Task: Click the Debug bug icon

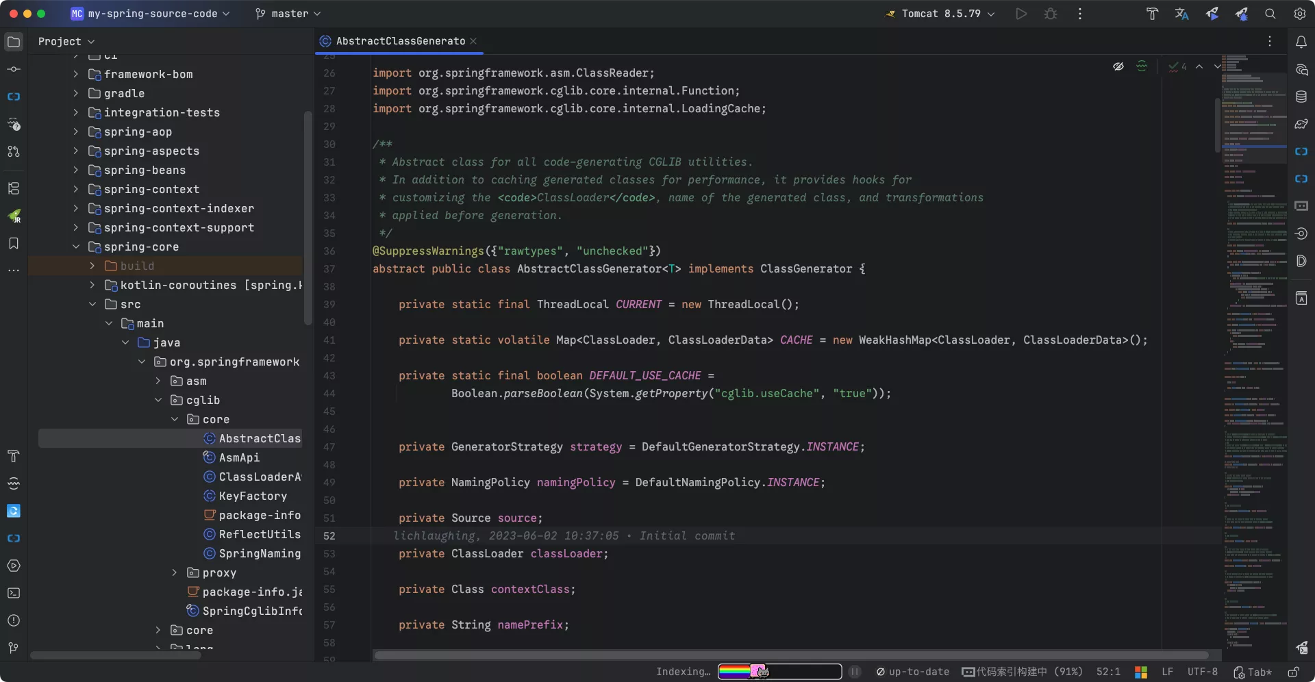Action: [1051, 14]
